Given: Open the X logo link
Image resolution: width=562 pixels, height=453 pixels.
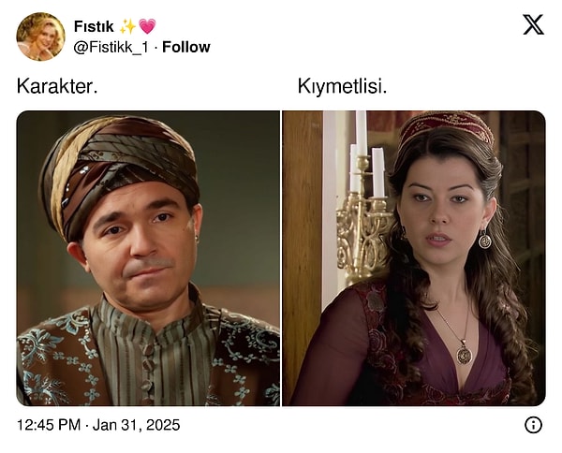Looking at the screenshot, I should click(533, 24).
